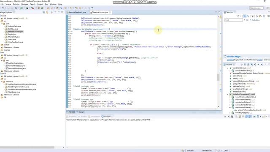Image resolution: width=270 pixels, height=152 pixels.
Task: Click Collapse All in Package Explorer
Action: tap(43, 12)
